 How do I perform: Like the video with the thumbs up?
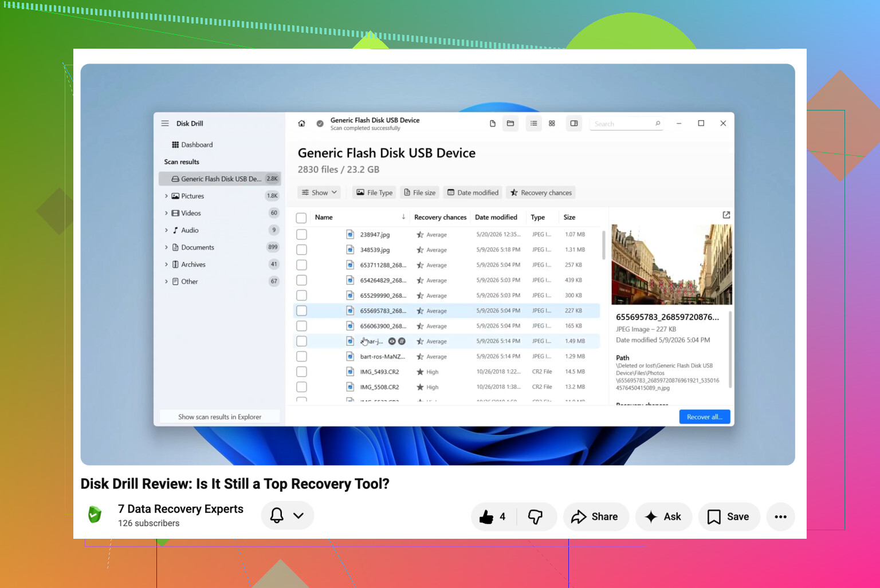coord(486,516)
